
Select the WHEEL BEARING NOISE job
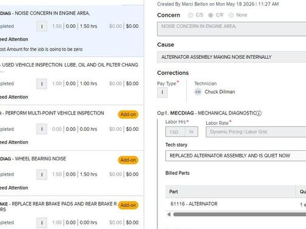tap(72, 173)
